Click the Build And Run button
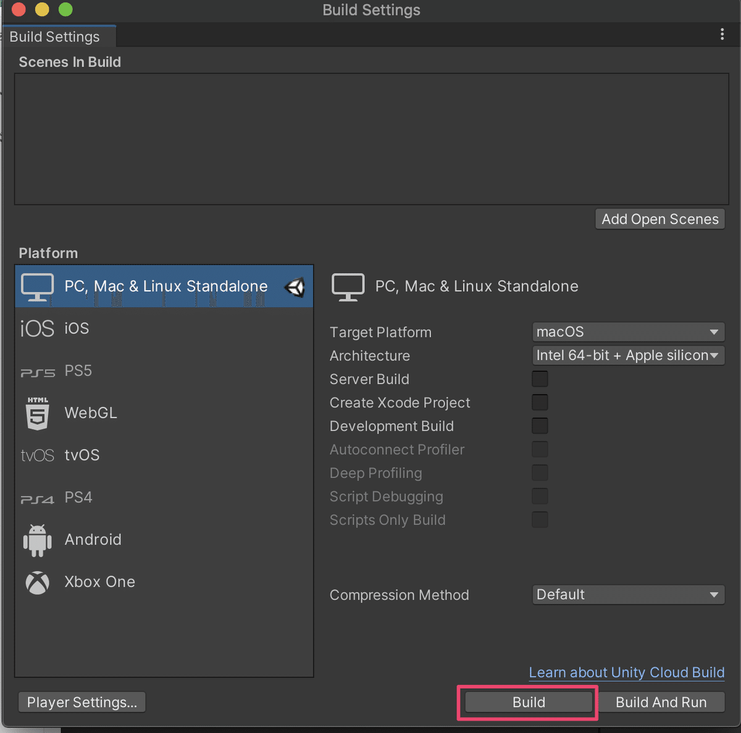 coord(661,703)
